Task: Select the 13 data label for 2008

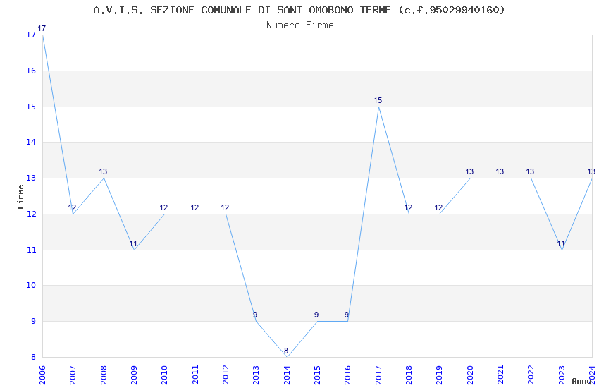Action: click(103, 171)
